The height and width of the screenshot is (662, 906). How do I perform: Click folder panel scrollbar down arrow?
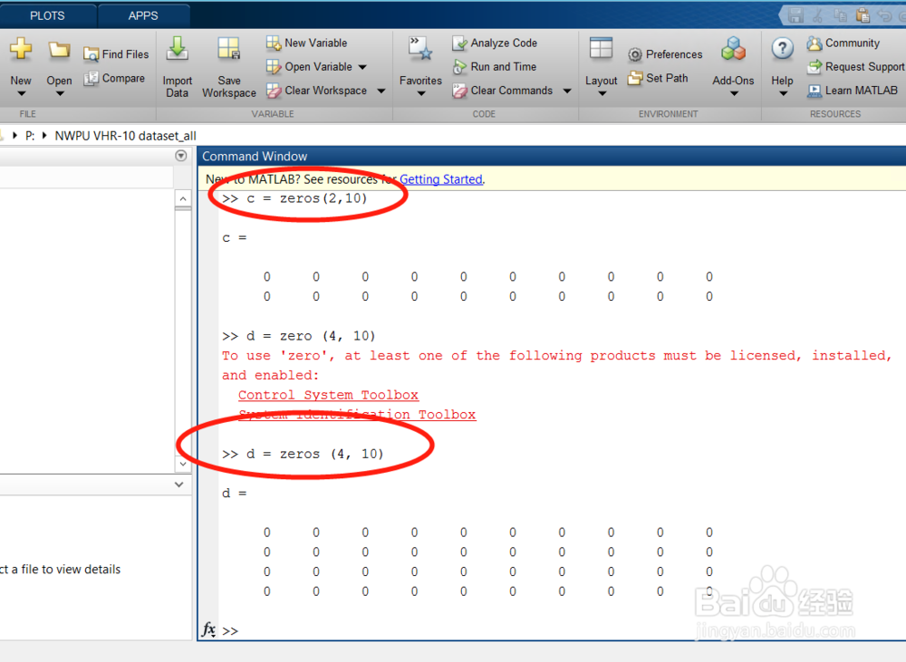[x=183, y=464]
